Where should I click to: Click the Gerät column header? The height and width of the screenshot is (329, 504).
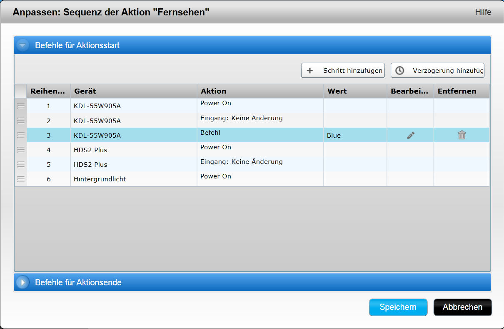point(133,91)
